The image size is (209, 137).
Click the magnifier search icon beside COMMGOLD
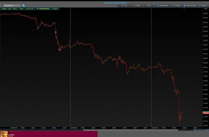(x=2, y=5)
